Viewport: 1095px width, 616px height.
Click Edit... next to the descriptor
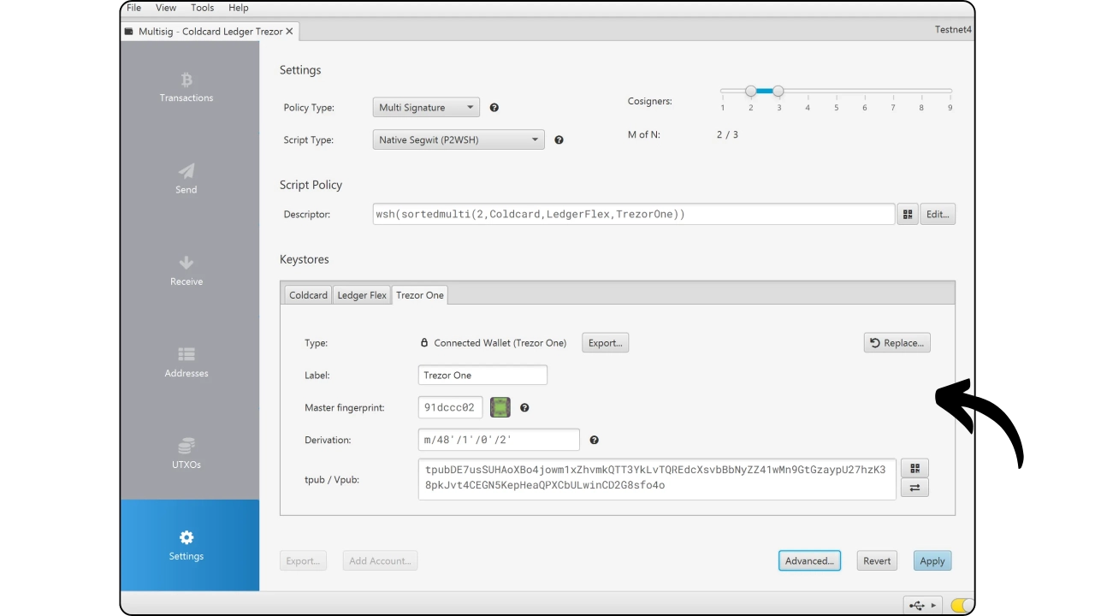tap(938, 215)
